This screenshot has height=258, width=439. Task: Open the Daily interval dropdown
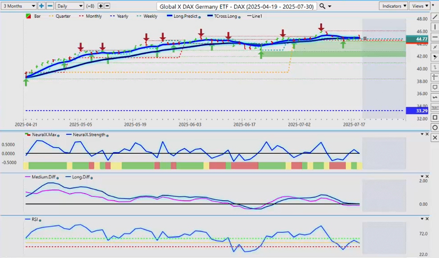69,6
